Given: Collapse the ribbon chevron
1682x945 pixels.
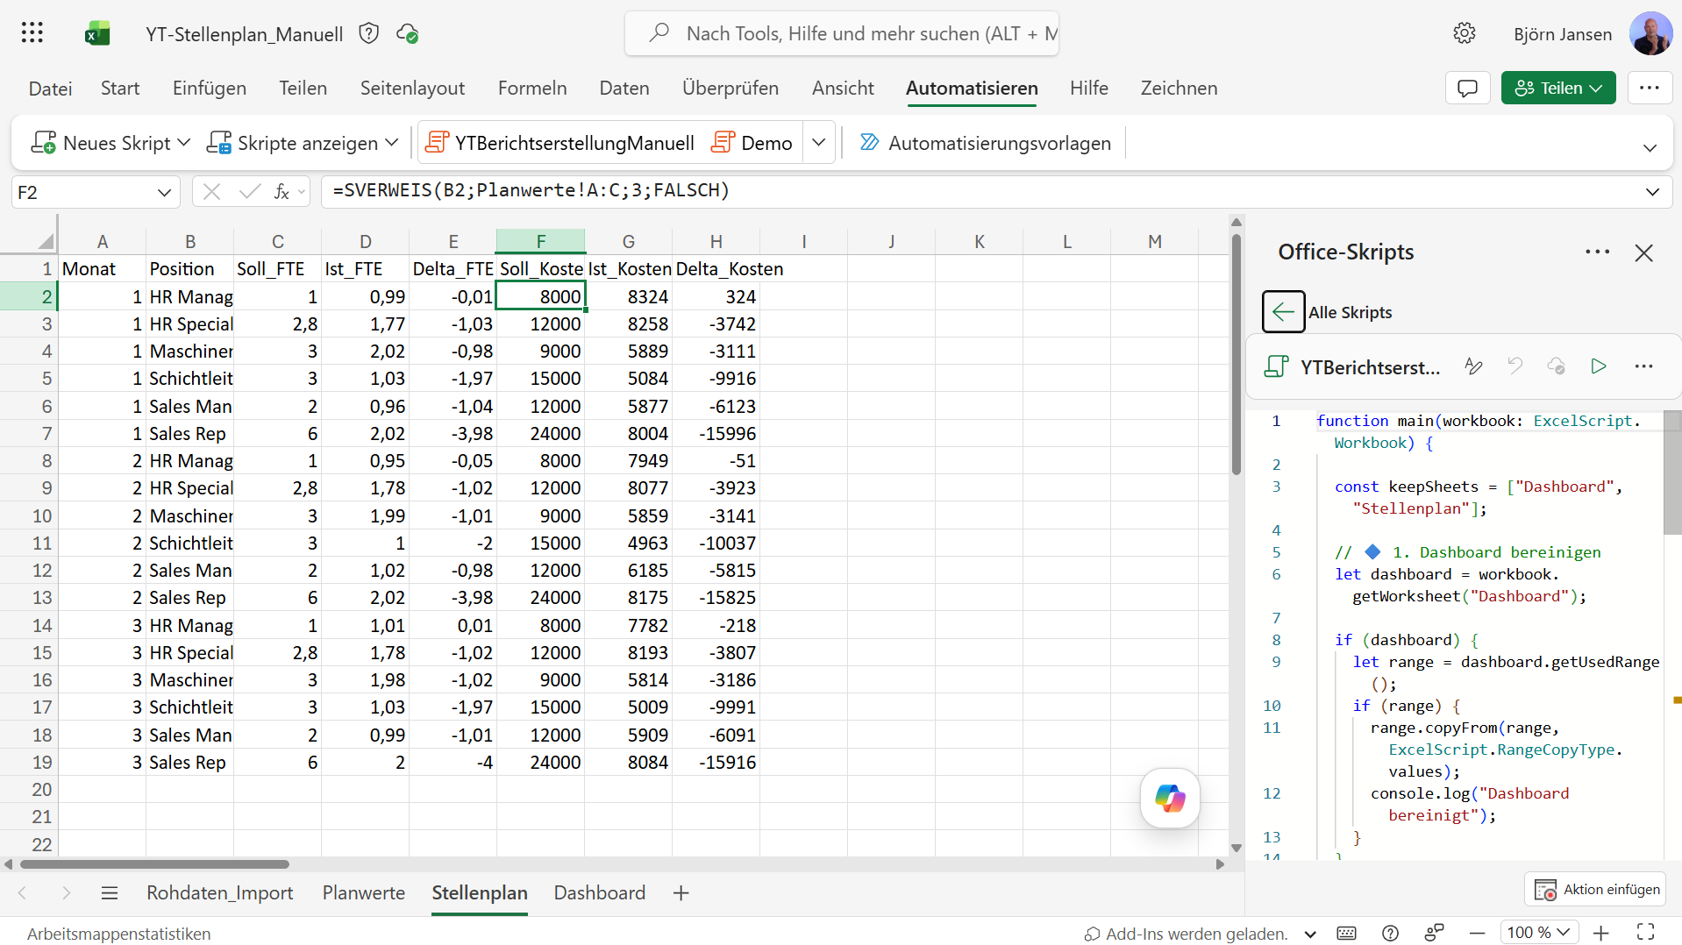Looking at the screenshot, I should coord(1650,147).
